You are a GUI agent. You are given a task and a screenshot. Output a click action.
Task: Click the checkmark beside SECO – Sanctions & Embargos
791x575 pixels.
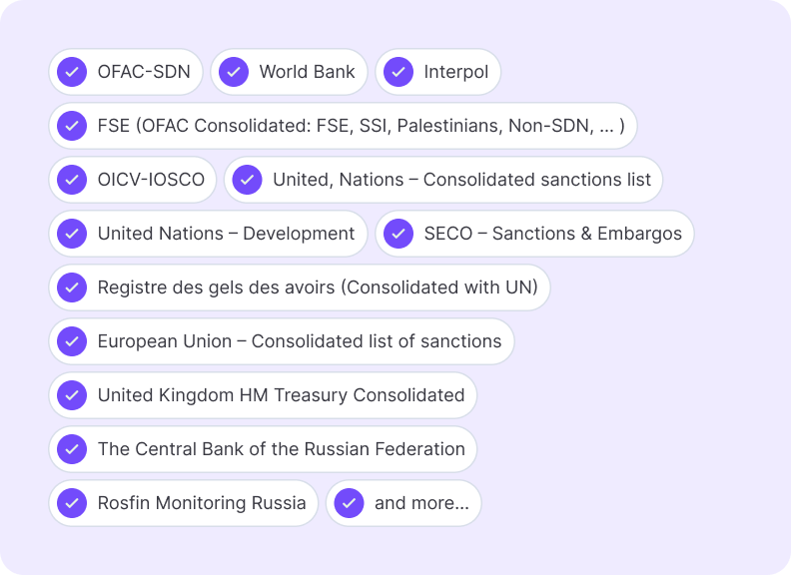tap(398, 234)
